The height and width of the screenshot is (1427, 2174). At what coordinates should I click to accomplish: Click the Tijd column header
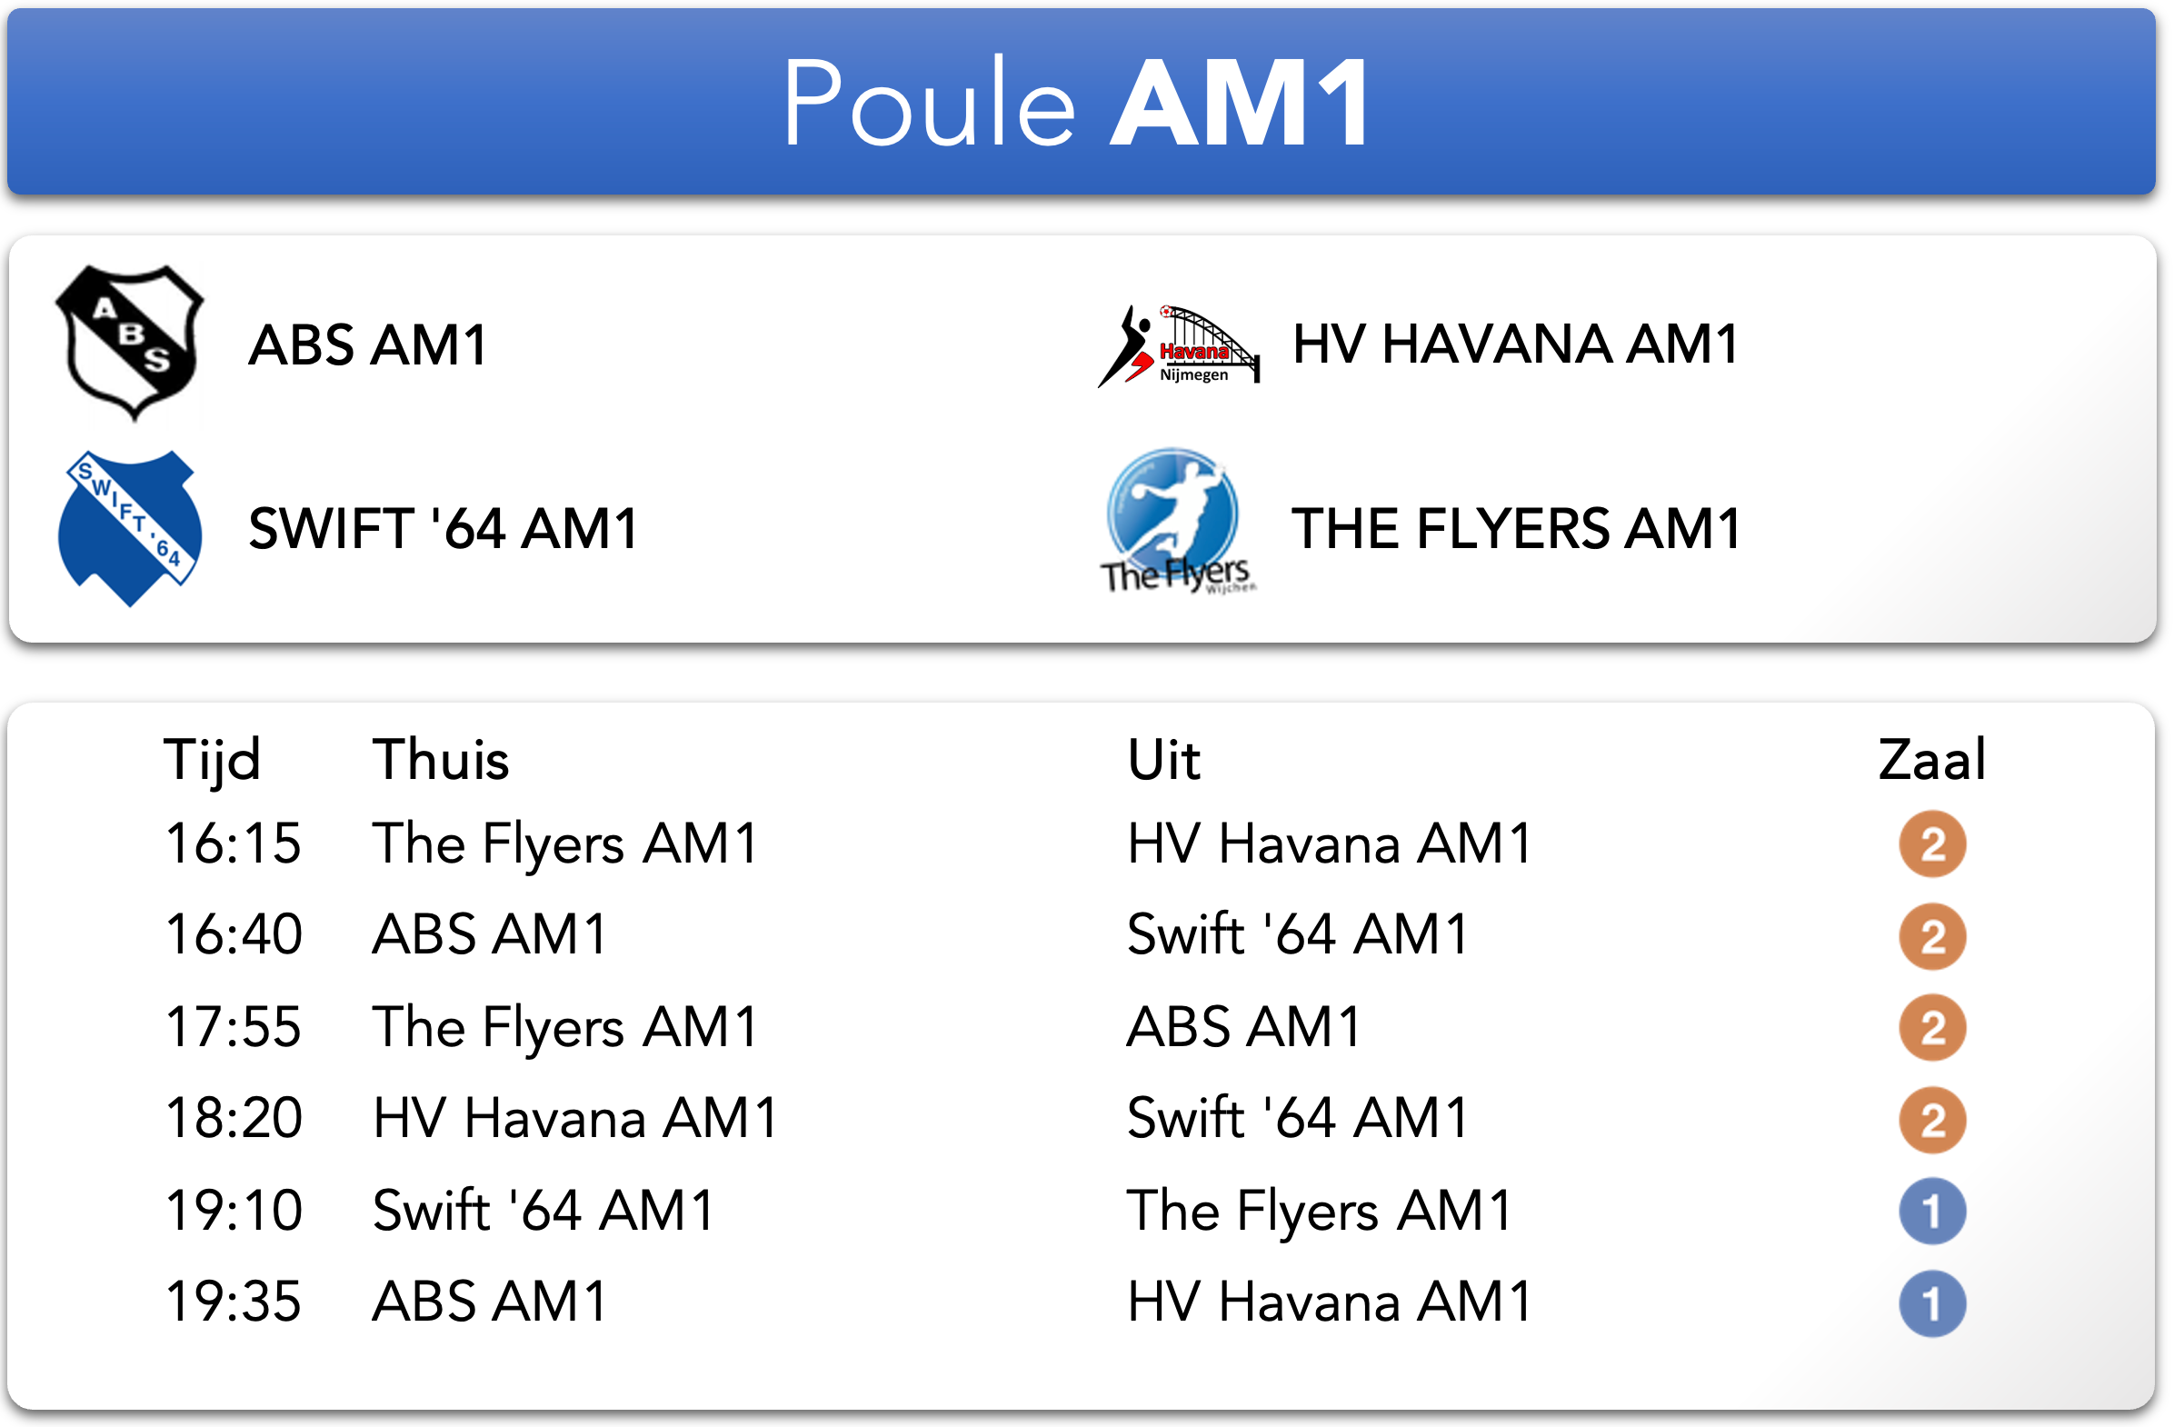tap(212, 761)
